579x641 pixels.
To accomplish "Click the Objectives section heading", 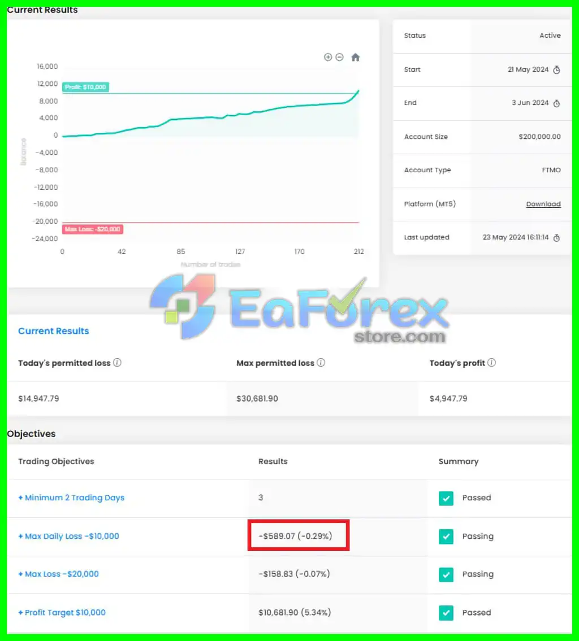I will tap(31, 434).
